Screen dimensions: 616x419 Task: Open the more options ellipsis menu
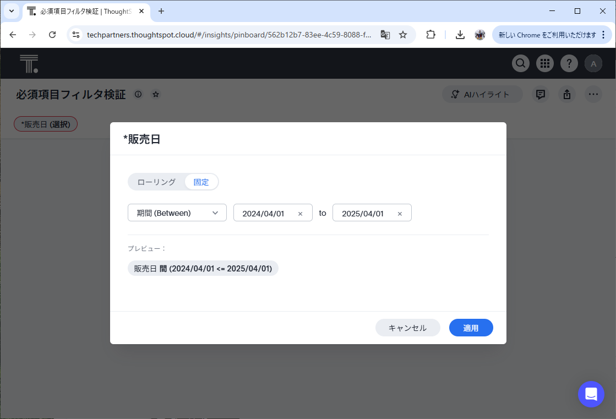pos(593,94)
